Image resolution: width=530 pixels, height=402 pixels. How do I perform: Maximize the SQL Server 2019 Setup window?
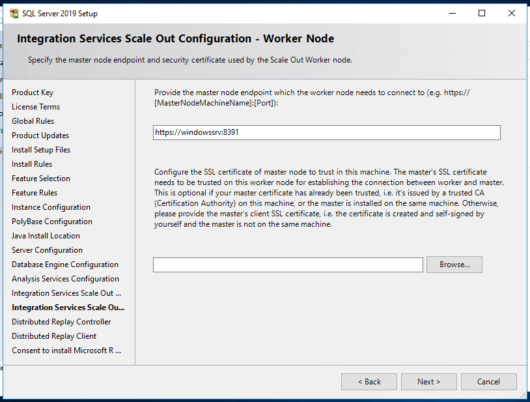coord(482,14)
